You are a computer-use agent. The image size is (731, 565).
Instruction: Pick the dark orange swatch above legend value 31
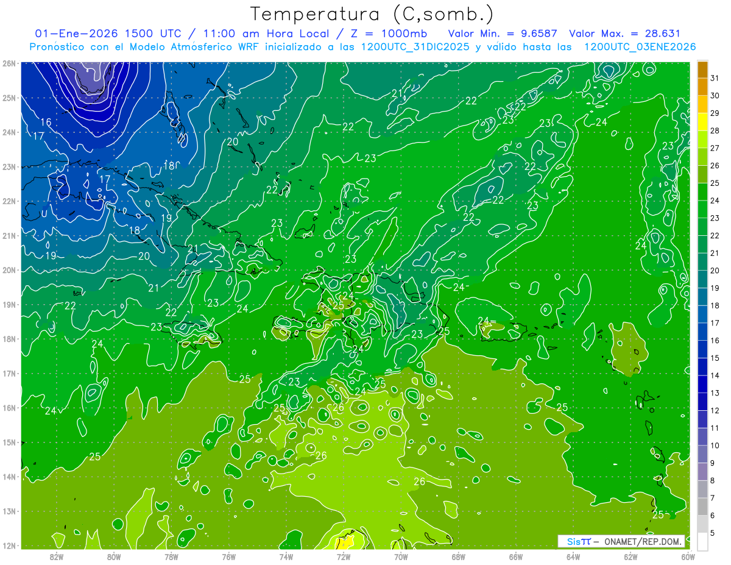click(x=702, y=69)
